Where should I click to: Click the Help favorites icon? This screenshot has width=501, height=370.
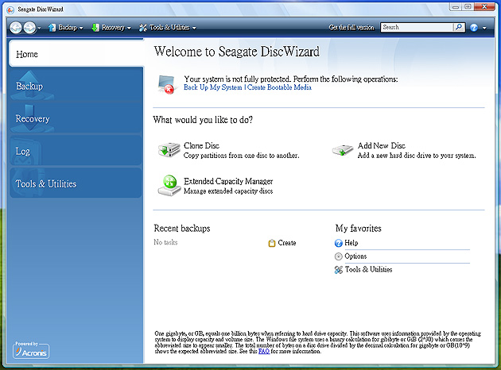[338, 243]
